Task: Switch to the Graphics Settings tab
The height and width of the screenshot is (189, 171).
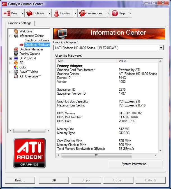Action: click(20, 23)
